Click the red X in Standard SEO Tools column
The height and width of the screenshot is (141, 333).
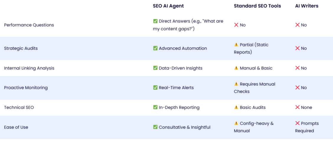pyautogui.click(x=236, y=25)
